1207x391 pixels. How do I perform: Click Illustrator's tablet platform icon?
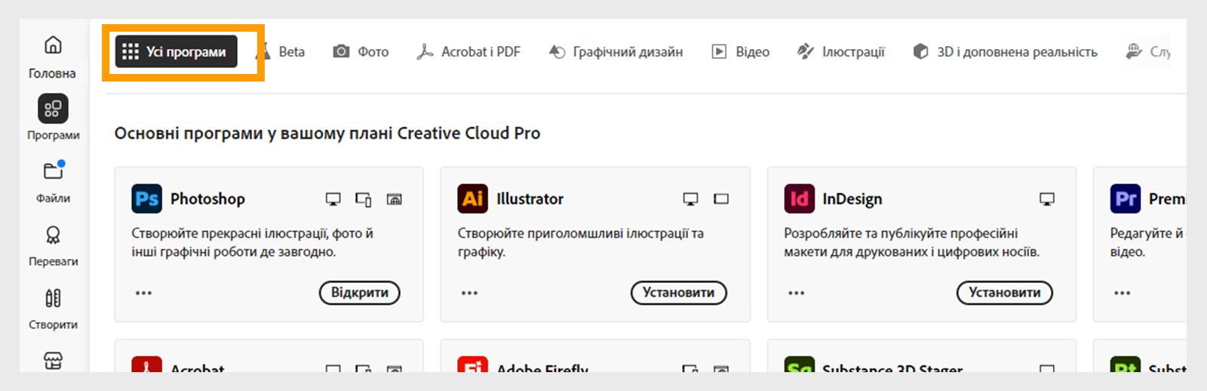click(x=721, y=199)
